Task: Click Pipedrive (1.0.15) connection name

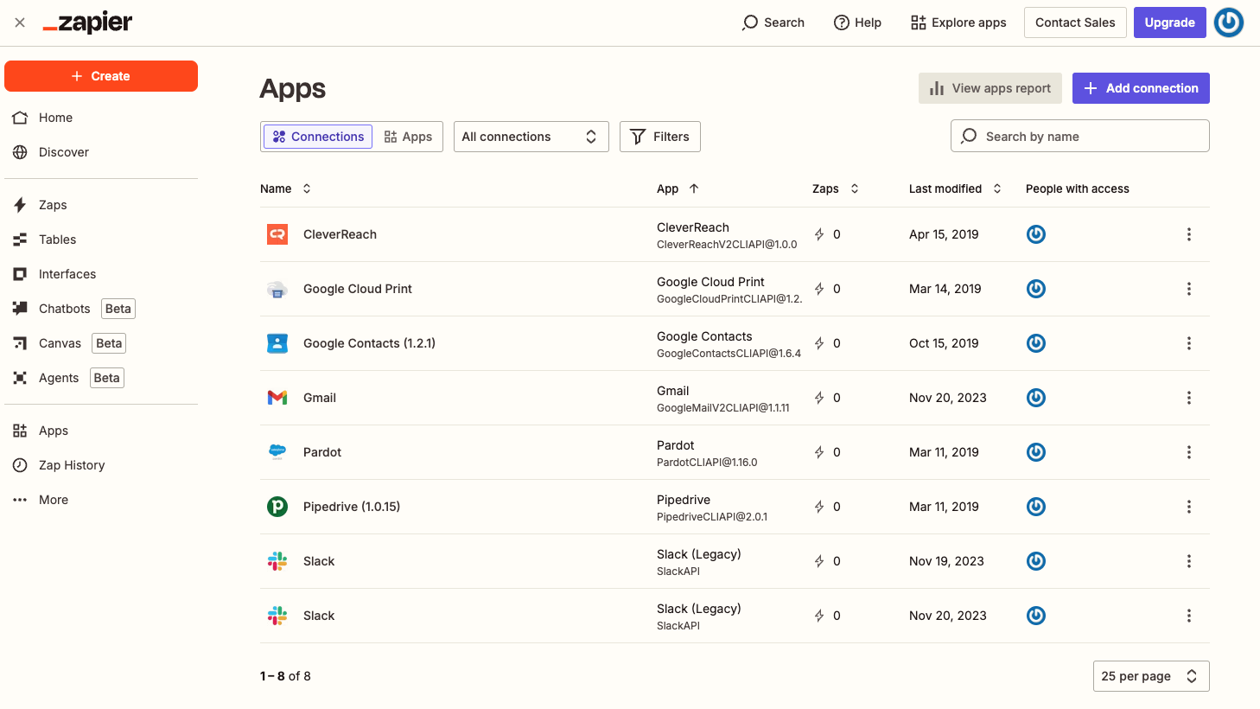Action: click(x=352, y=507)
